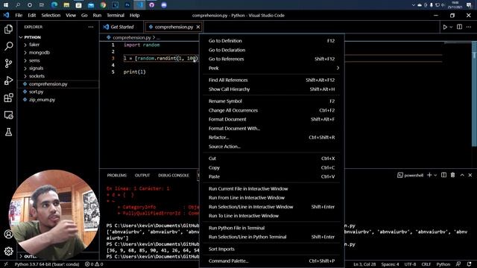Open the Manage gear icon
The image size is (477, 268).
pos(8,251)
